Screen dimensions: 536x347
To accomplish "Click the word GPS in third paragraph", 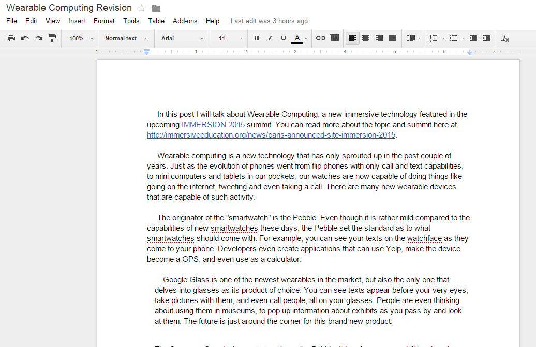I will (190, 259).
